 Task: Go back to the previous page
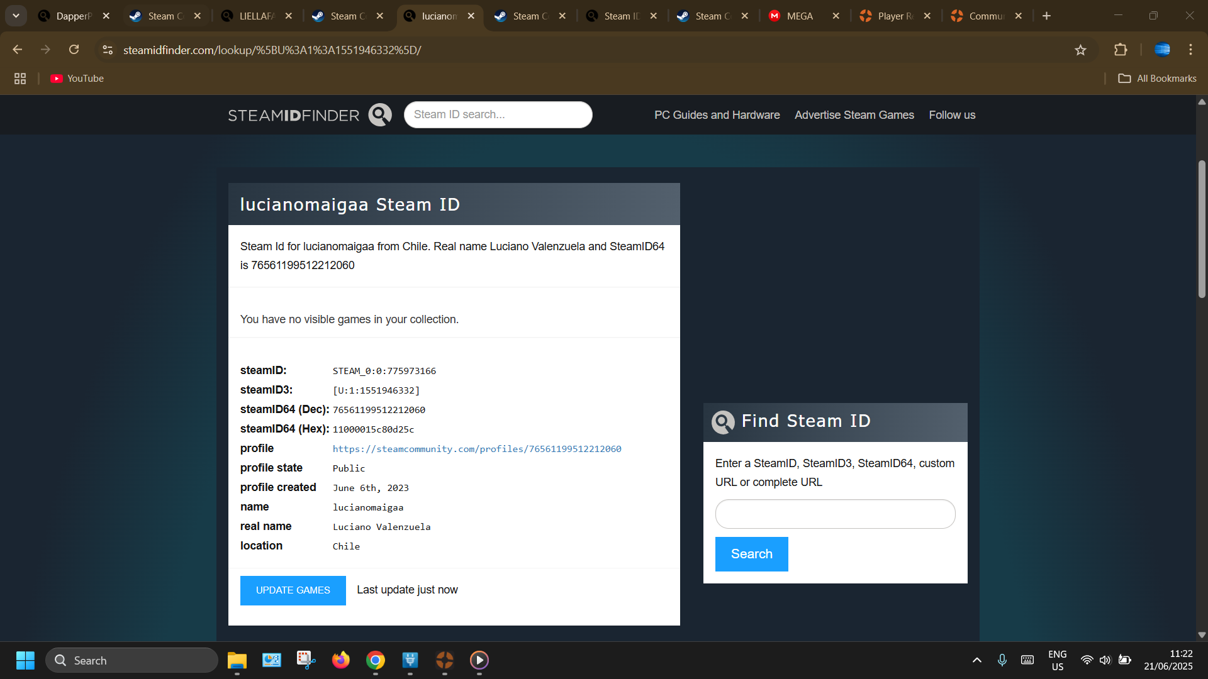pos(18,50)
